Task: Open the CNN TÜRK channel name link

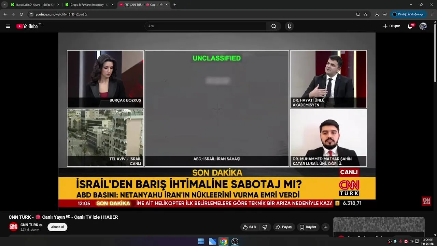Action: point(29,225)
